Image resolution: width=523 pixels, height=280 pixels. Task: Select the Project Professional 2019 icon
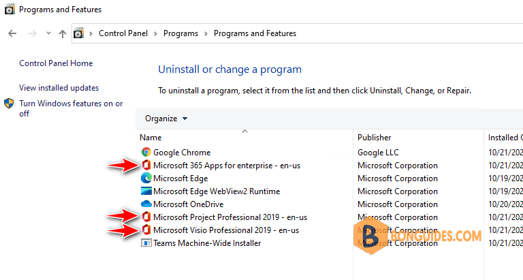pyautogui.click(x=146, y=217)
